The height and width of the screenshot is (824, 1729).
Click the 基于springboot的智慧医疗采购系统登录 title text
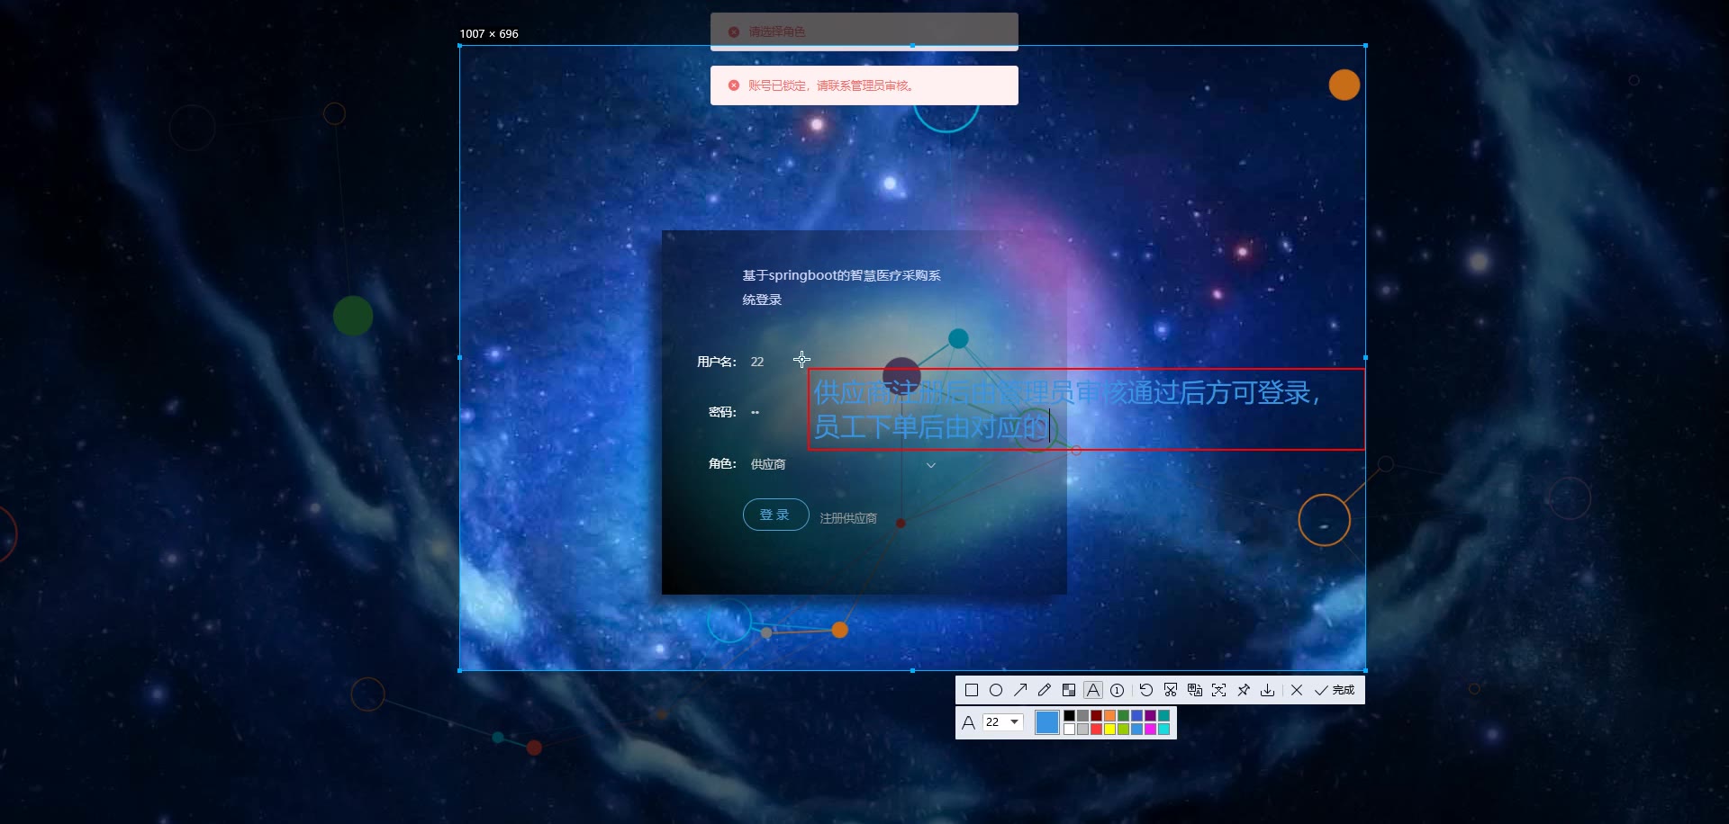click(841, 287)
